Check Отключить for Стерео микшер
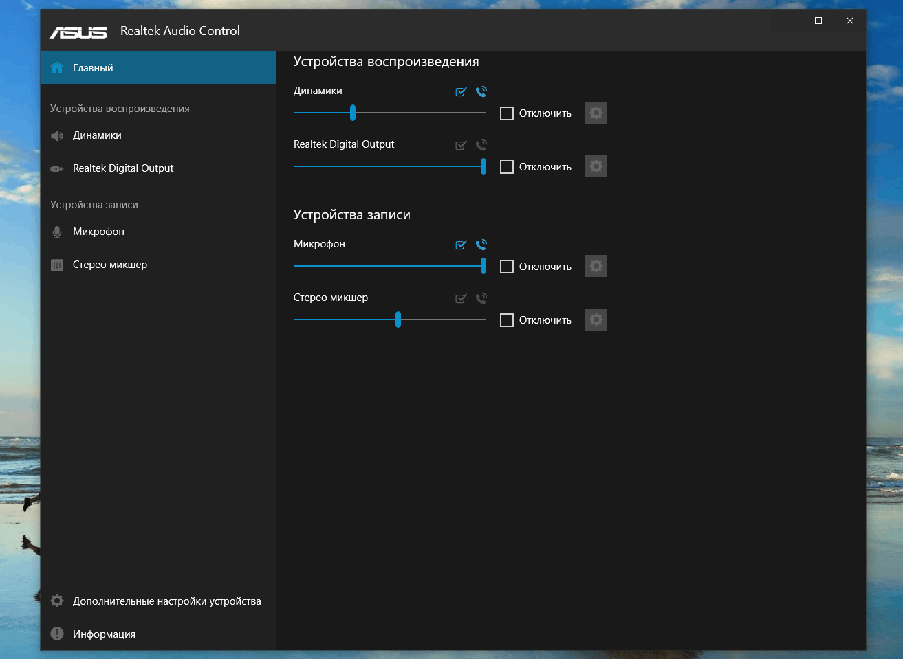Screen dimensions: 903x659 (x=507, y=320)
